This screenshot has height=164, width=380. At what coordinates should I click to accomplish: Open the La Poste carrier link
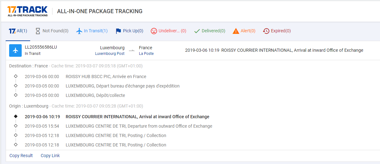pos(146,54)
